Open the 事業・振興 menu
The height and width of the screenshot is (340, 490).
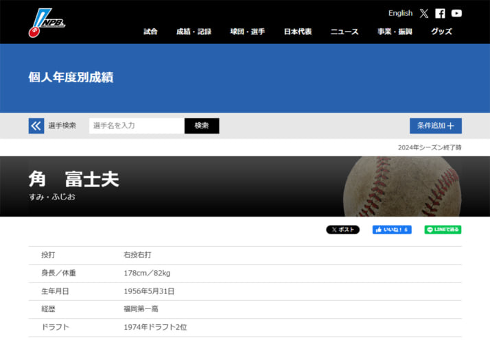(395, 32)
